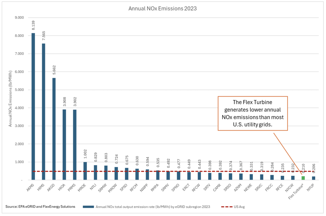
Task: Select the HIMS bar labeled 7.565
Action: click(44, 112)
